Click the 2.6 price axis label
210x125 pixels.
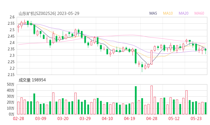coord(12,17)
